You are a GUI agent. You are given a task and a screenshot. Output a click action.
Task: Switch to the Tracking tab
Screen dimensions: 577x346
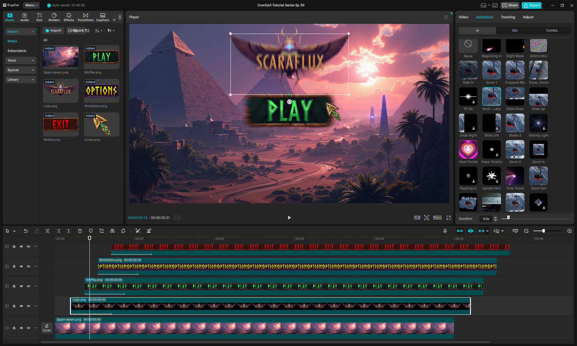pos(508,17)
